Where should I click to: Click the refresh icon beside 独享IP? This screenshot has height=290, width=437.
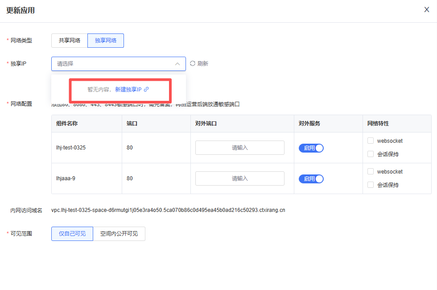193,63
